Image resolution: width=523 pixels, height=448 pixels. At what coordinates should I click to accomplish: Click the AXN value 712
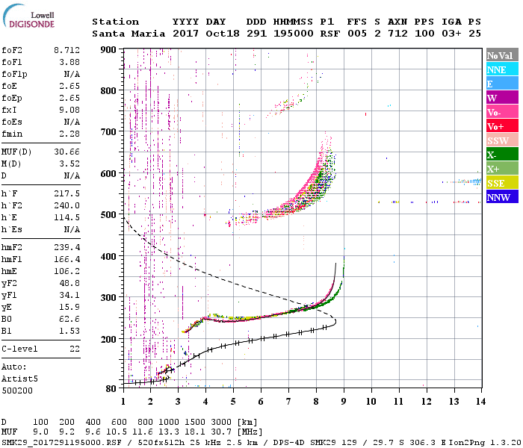pos(397,34)
